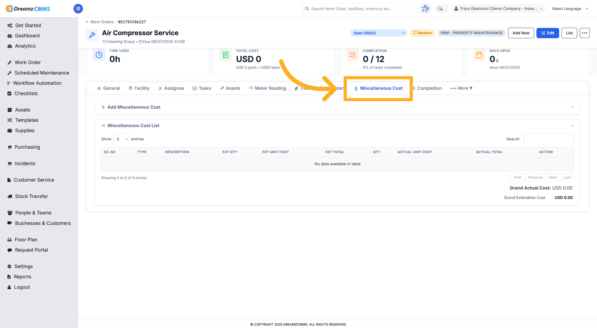Click the Add New button
The width and height of the screenshot is (597, 328).
(521, 33)
